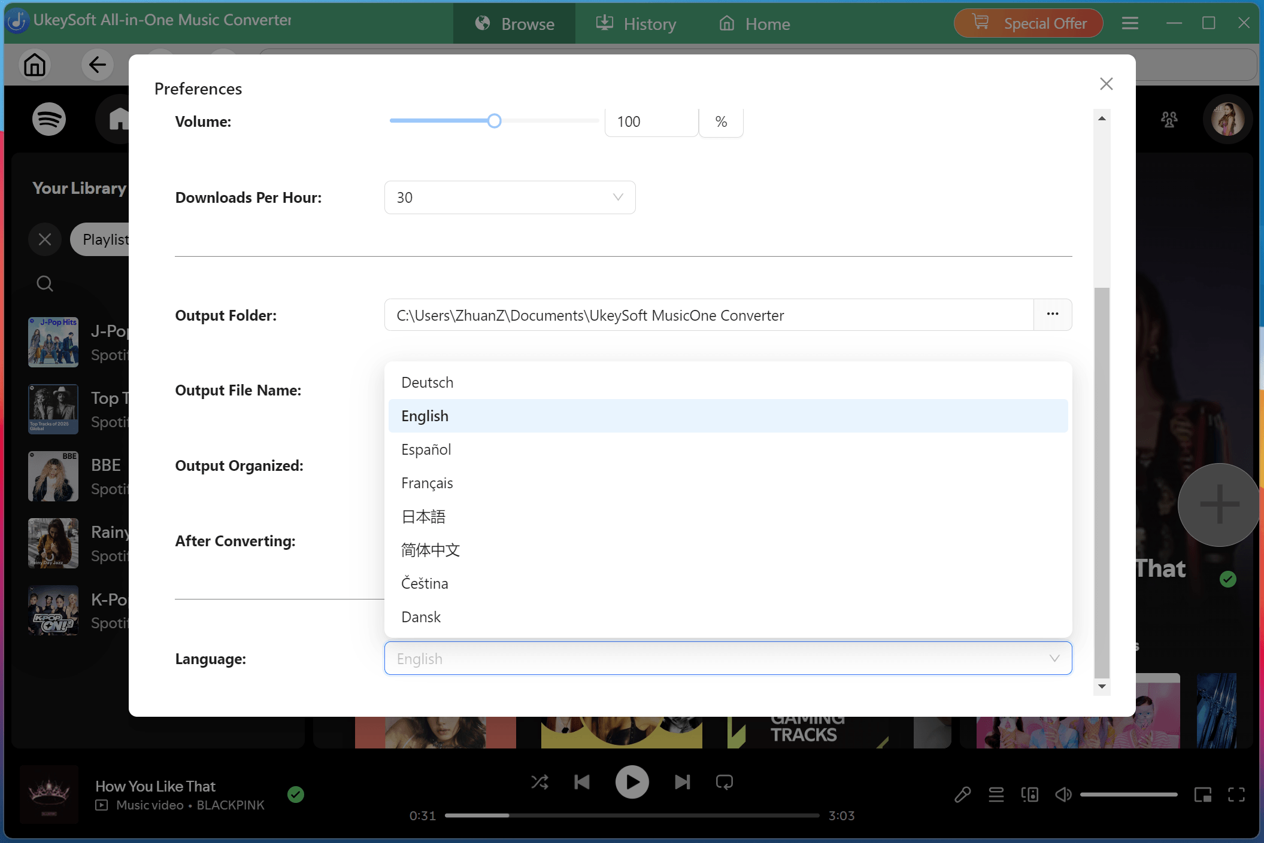Toggle repeat mode
1264x843 pixels.
724,781
